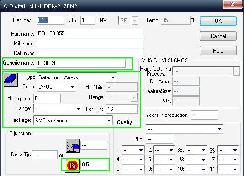Click the Ref. des. field containing U12
This screenshot has height=176, width=244.
50,20
